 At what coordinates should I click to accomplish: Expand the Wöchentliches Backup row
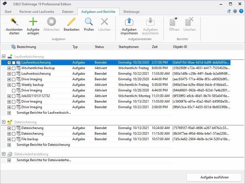[9, 68]
